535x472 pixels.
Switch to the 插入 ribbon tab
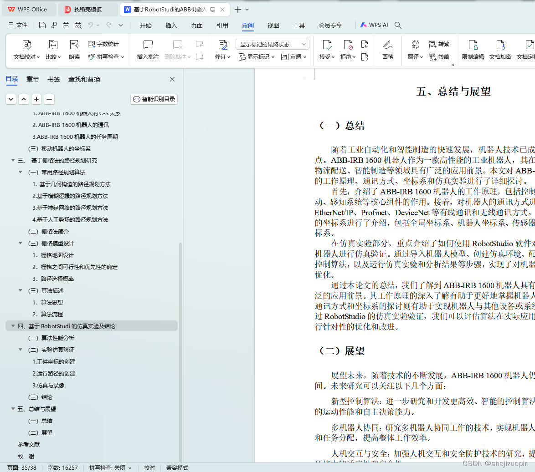tap(171, 25)
